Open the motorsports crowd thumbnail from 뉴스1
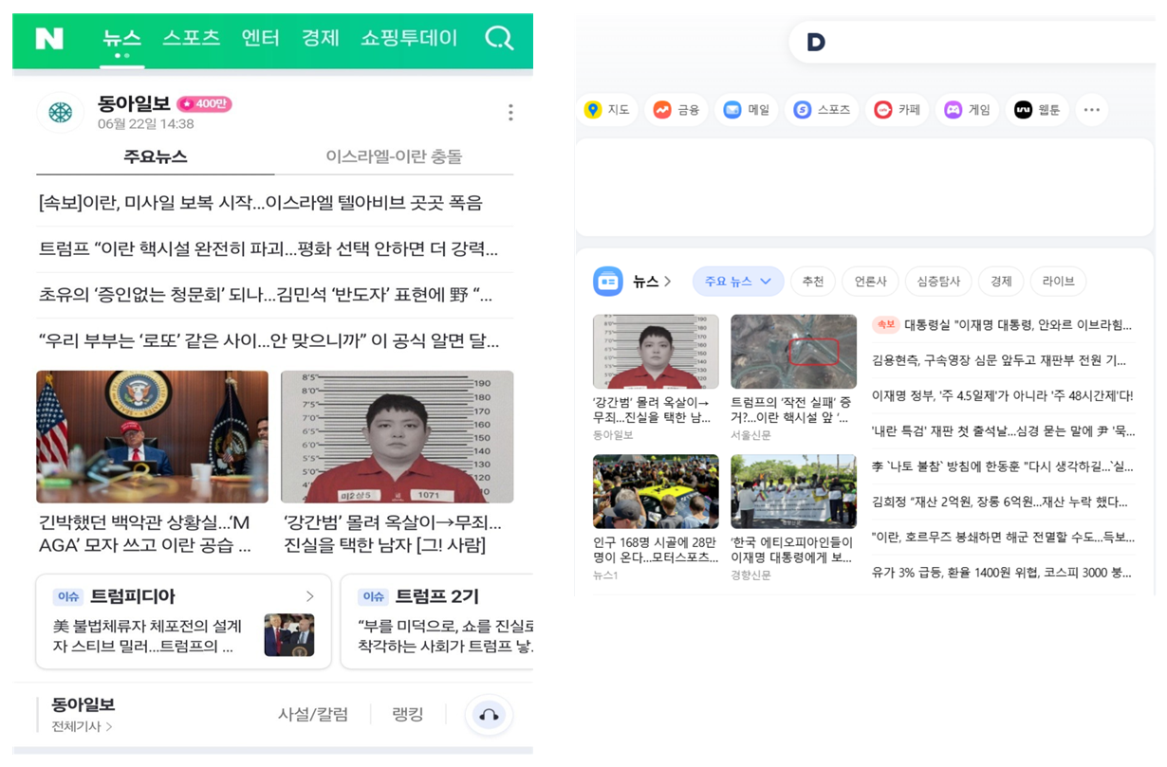The width and height of the screenshot is (1167, 767). point(656,491)
